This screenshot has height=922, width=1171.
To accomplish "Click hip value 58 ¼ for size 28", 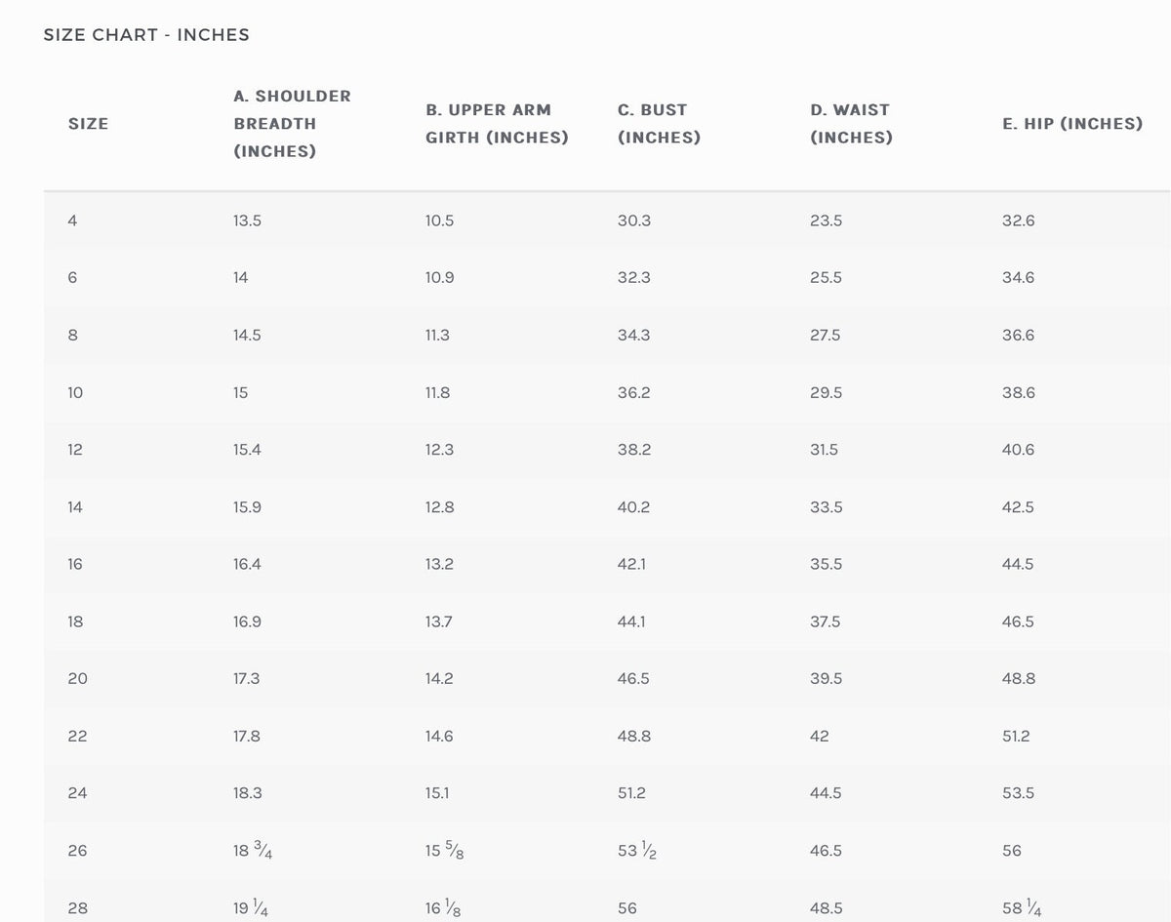I will point(1022,907).
